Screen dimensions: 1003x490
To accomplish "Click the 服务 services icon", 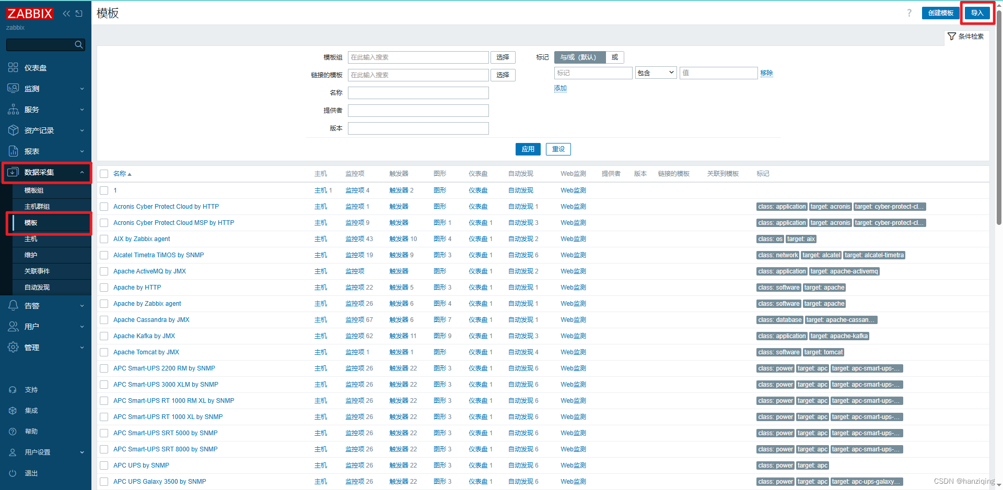I will coord(13,110).
